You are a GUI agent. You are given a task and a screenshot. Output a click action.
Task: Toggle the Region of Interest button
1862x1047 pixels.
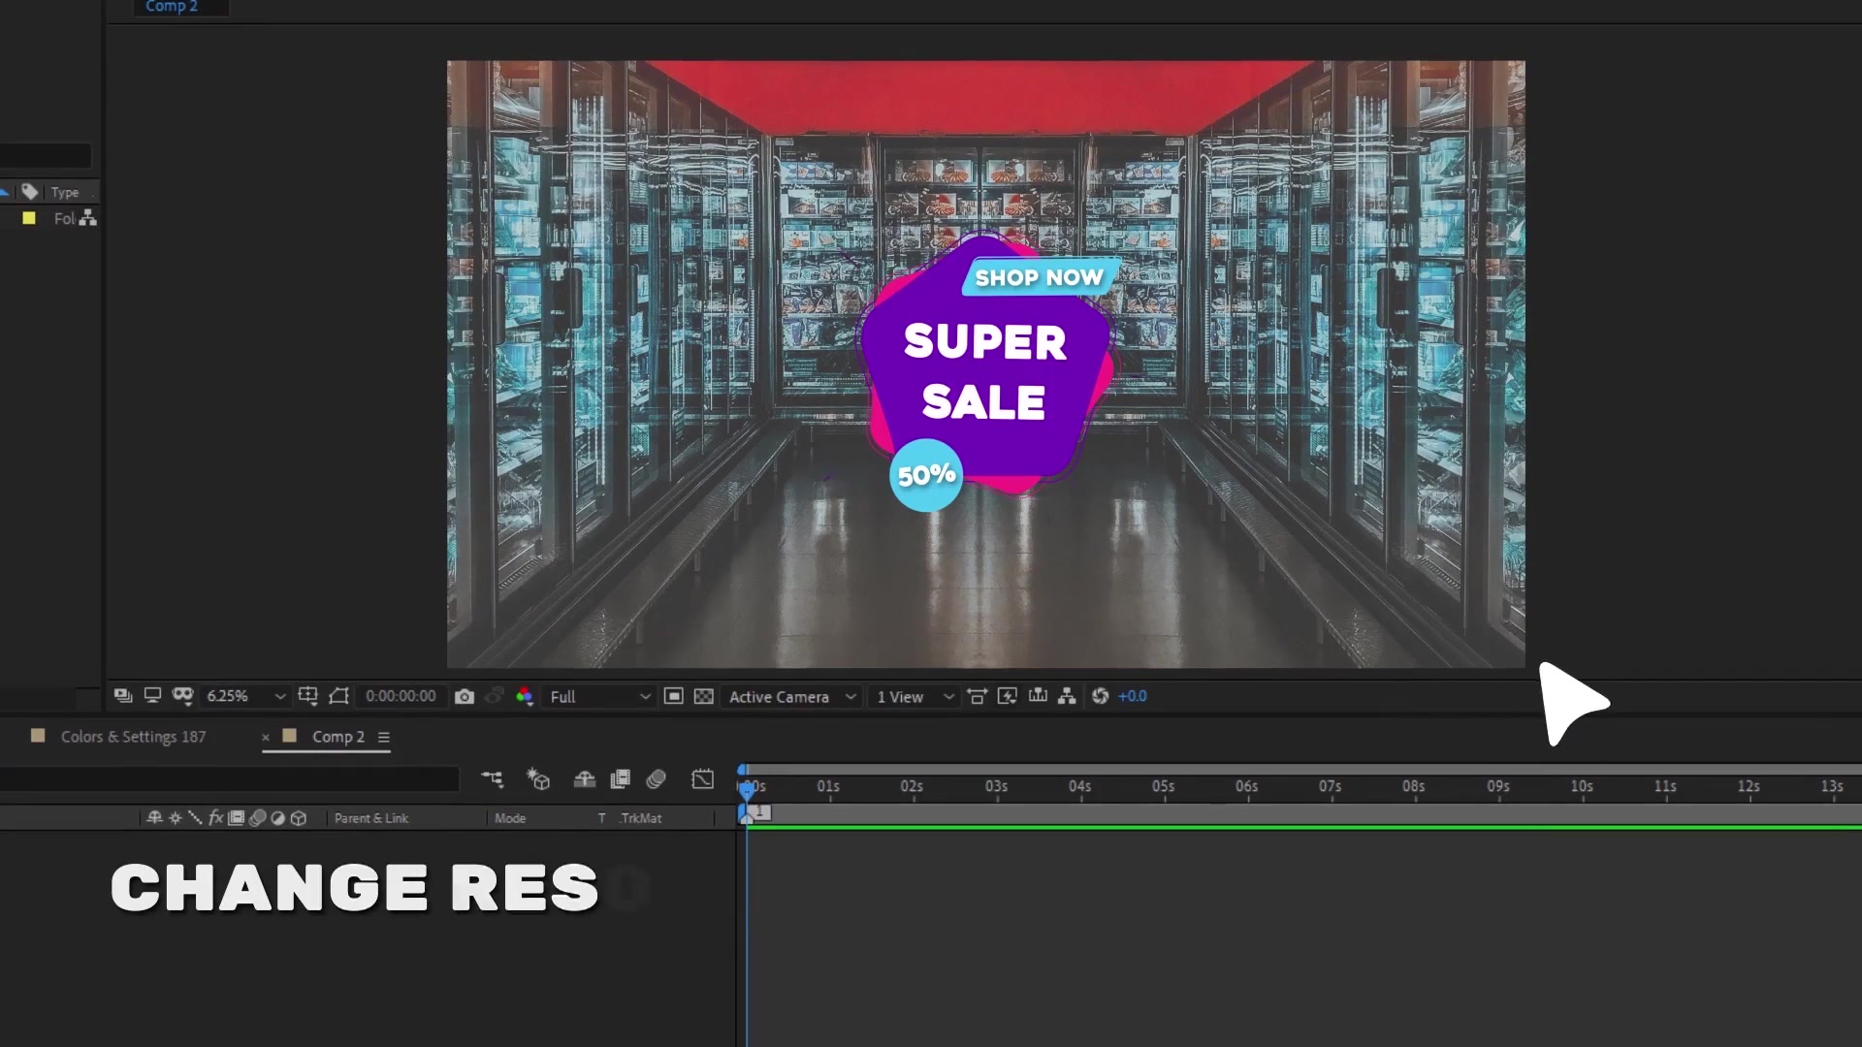click(674, 696)
